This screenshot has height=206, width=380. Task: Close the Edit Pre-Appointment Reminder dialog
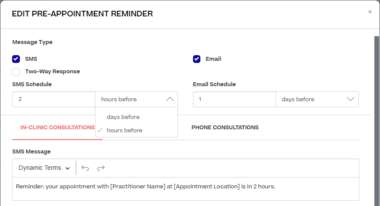[x=370, y=12]
